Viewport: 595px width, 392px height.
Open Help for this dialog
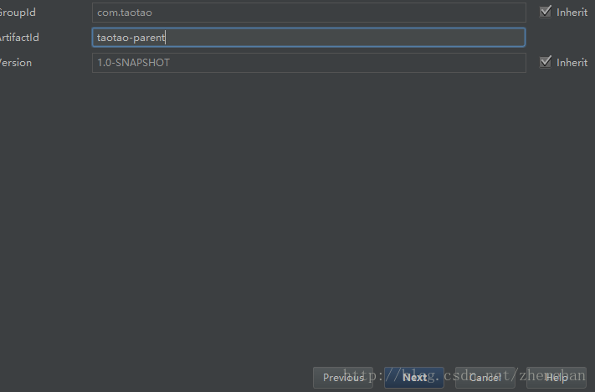coord(557,378)
